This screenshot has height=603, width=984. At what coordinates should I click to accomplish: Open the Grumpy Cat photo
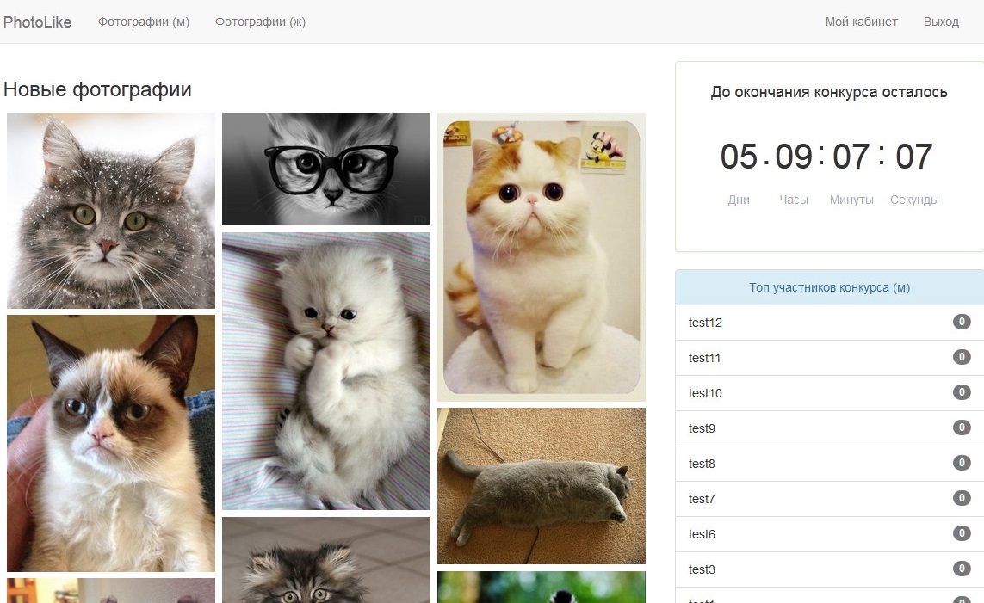coord(111,443)
